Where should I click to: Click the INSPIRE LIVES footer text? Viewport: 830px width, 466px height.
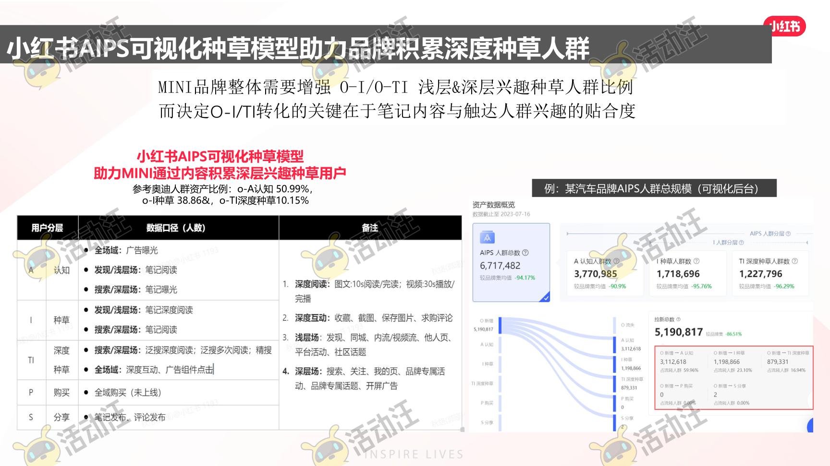(x=414, y=454)
